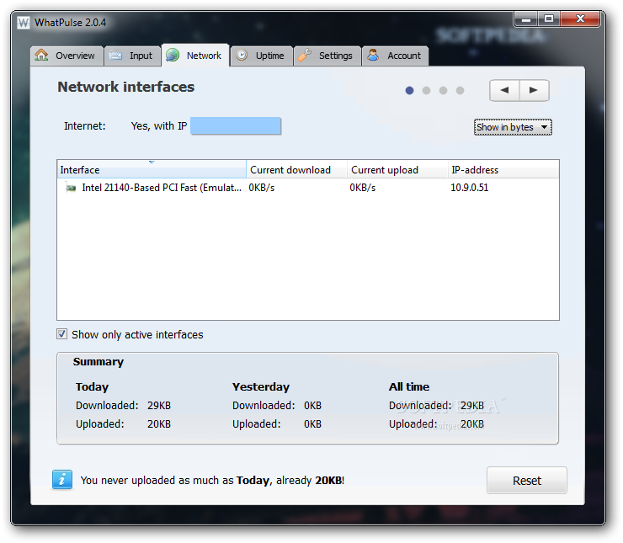This screenshot has width=623, height=543.
Task: Sort by the Interface column header
Action: (x=152, y=169)
